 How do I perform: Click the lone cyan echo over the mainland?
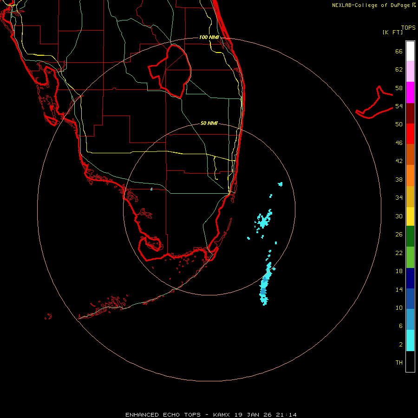[151, 189]
